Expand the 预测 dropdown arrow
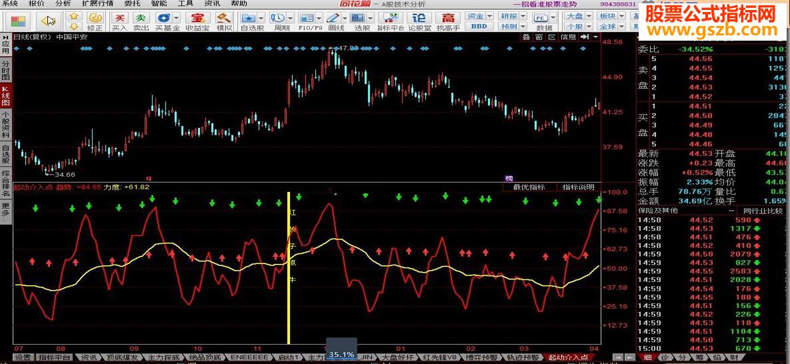Image resolution: width=790 pixels, height=364 pixels. pos(523,26)
